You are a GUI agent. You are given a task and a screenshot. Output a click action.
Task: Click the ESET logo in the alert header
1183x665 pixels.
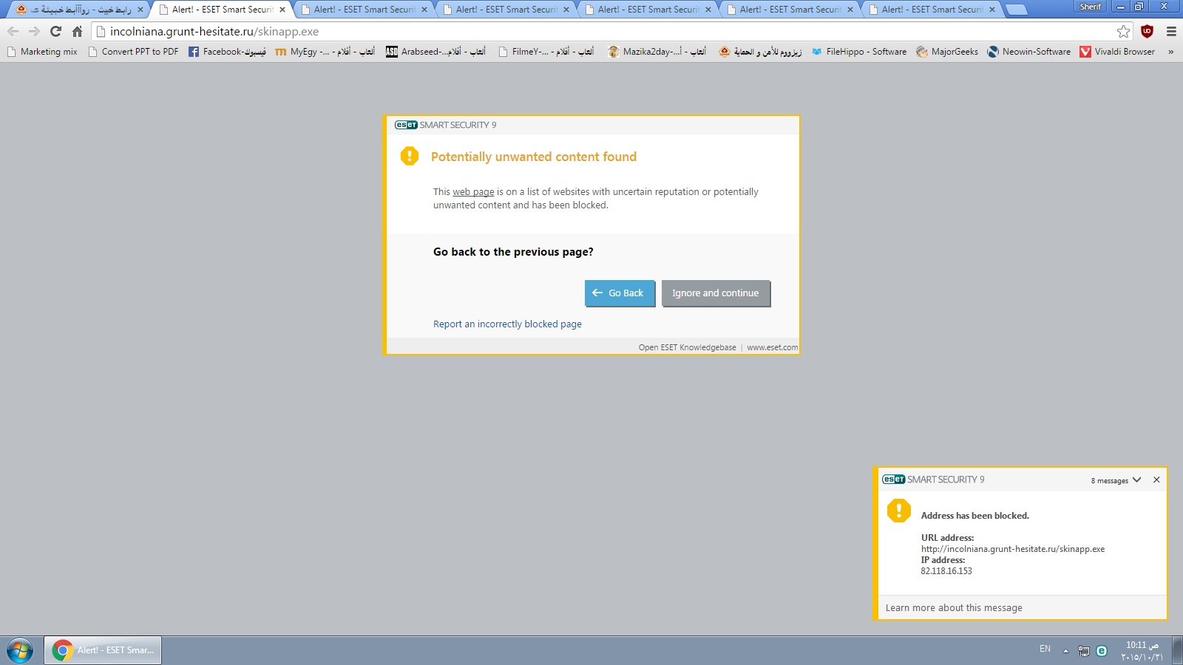pos(406,125)
